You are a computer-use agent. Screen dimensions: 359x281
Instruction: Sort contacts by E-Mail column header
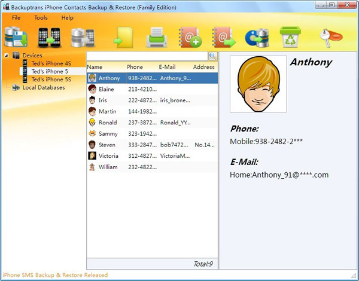167,67
